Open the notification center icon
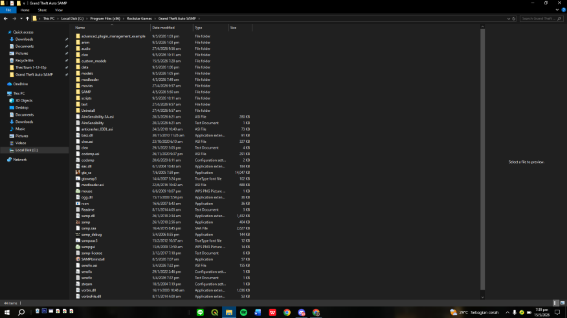Screen dimensions: 567x318 click(557, 312)
